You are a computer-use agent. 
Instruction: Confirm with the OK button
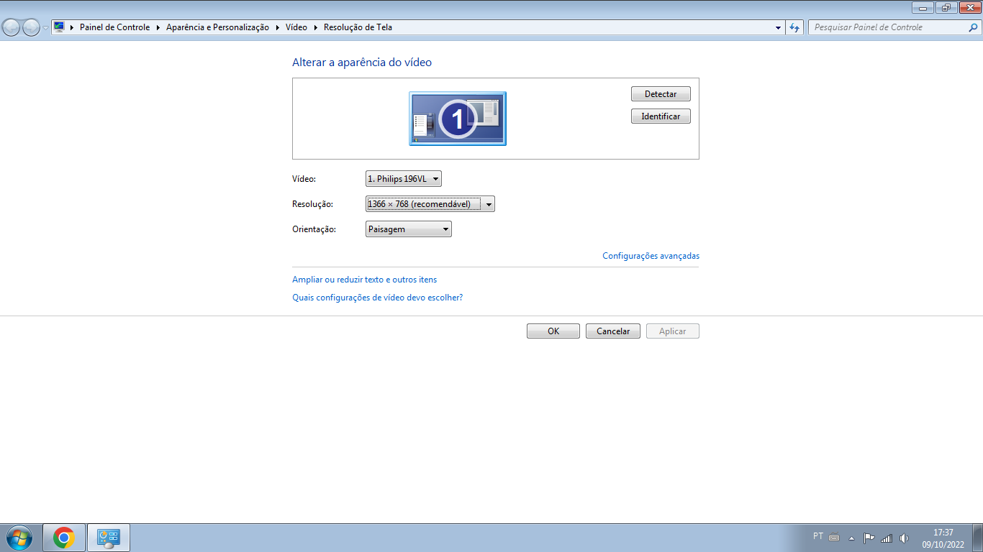coord(553,331)
